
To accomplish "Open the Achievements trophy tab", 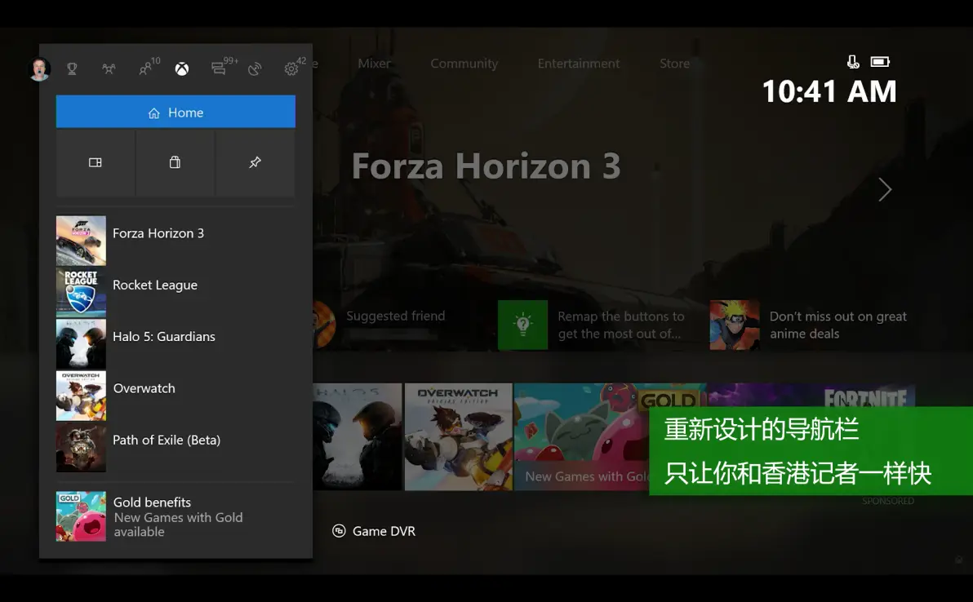I will click(x=72, y=69).
